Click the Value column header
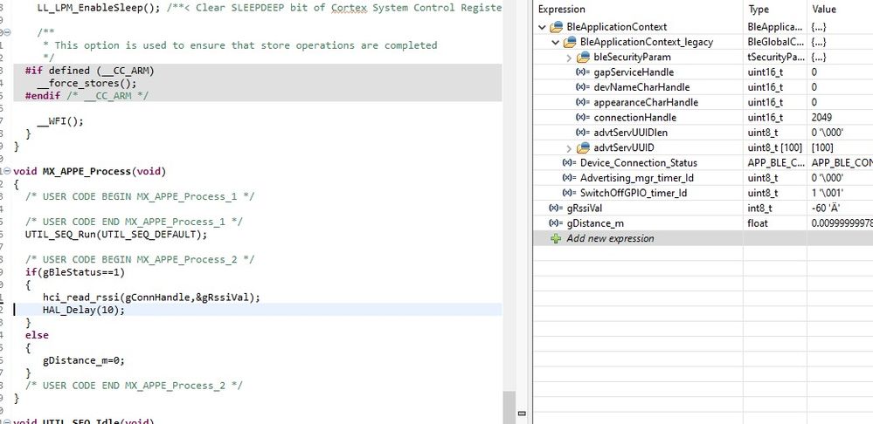Viewport: 873px width, 424px height. pos(840,10)
